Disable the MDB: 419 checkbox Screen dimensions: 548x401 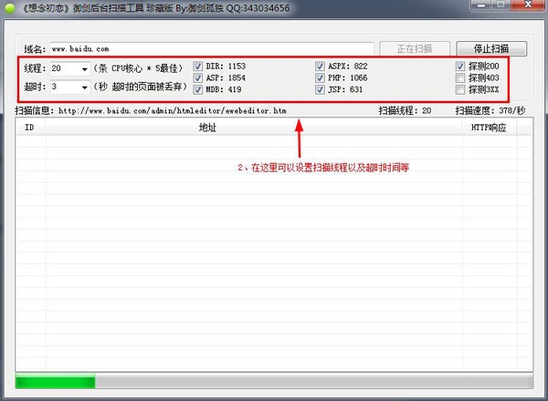(x=198, y=89)
